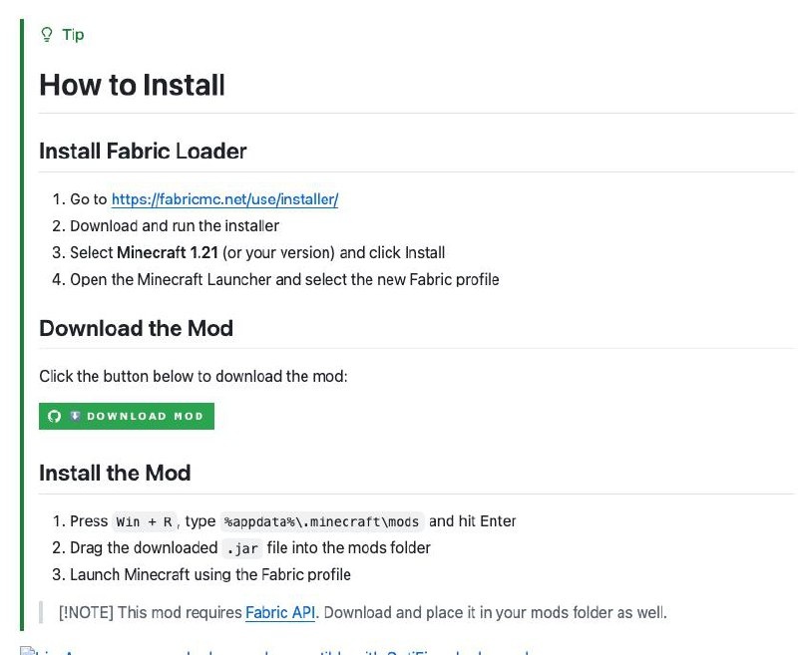Select the Install Fabric Loader heading
Screen dimensions: 798x655
[x=143, y=151]
